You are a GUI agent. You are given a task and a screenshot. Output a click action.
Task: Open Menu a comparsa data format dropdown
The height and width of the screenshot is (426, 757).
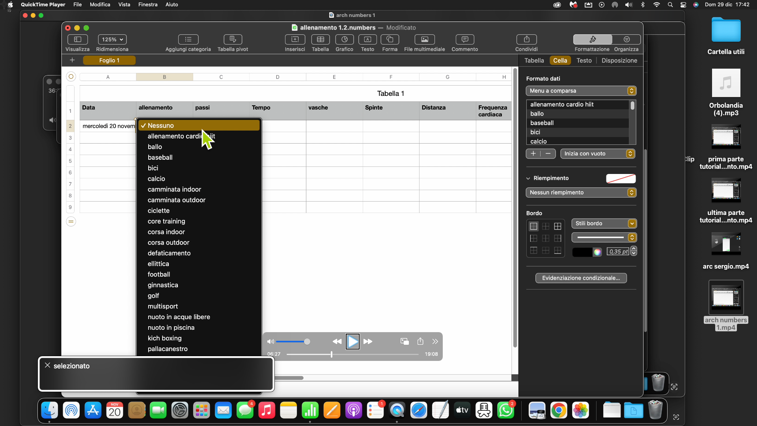click(x=581, y=91)
